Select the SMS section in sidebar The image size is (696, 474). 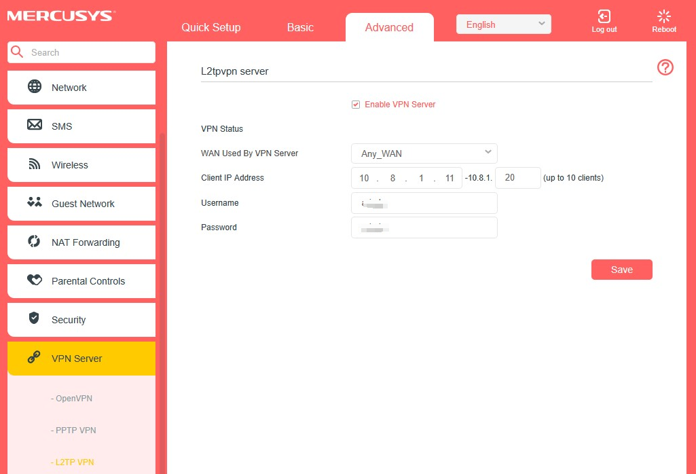tap(62, 126)
